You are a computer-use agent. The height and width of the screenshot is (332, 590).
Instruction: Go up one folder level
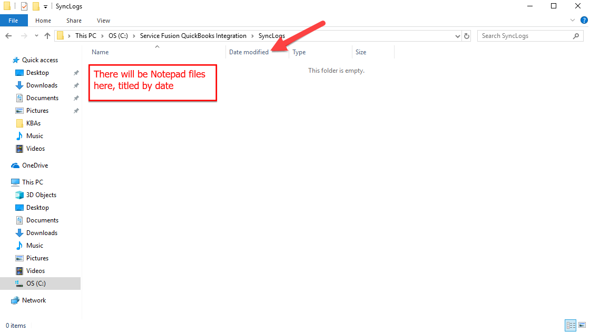pos(47,36)
